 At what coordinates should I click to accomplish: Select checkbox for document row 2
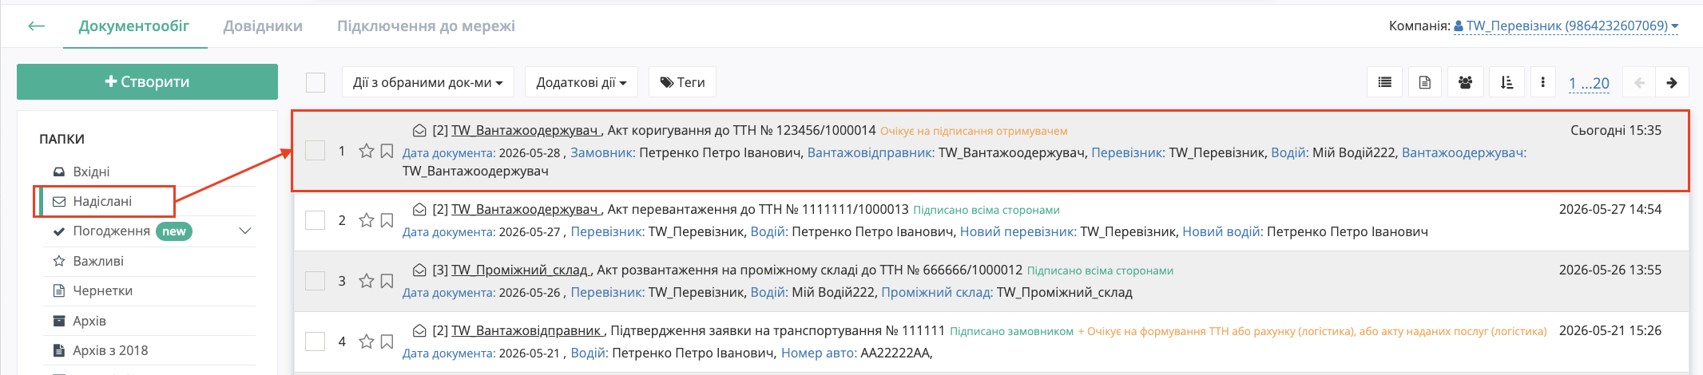[316, 220]
